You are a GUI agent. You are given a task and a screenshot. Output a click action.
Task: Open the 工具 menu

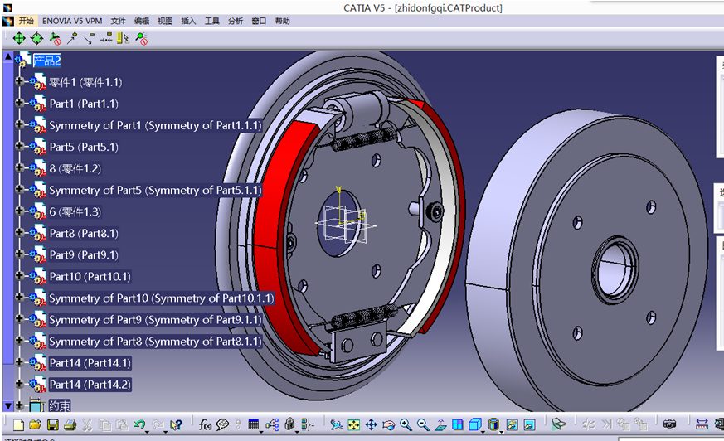(x=212, y=21)
